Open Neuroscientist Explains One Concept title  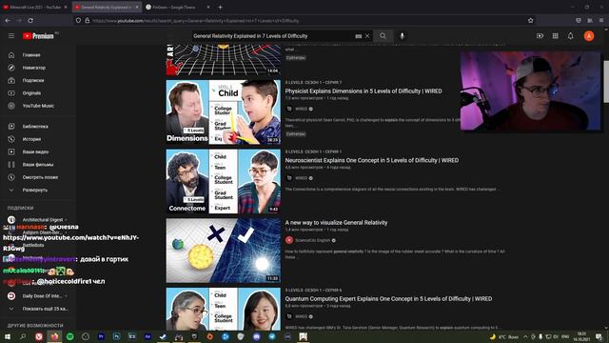[x=372, y=160]
